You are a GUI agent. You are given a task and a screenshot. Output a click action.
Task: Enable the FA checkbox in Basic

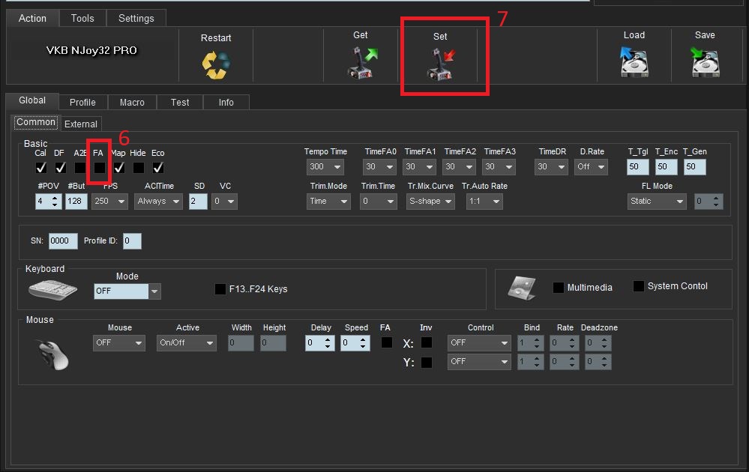100,168
